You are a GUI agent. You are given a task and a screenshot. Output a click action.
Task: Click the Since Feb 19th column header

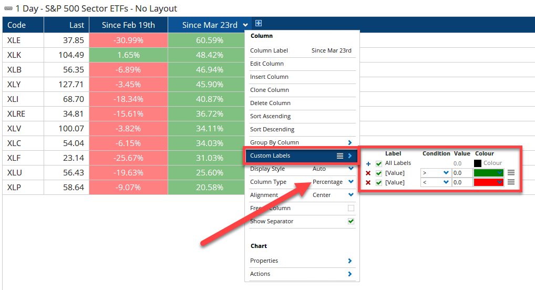coord(128,25)
